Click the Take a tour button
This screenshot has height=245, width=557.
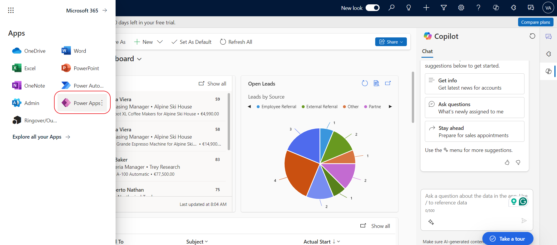508,239
